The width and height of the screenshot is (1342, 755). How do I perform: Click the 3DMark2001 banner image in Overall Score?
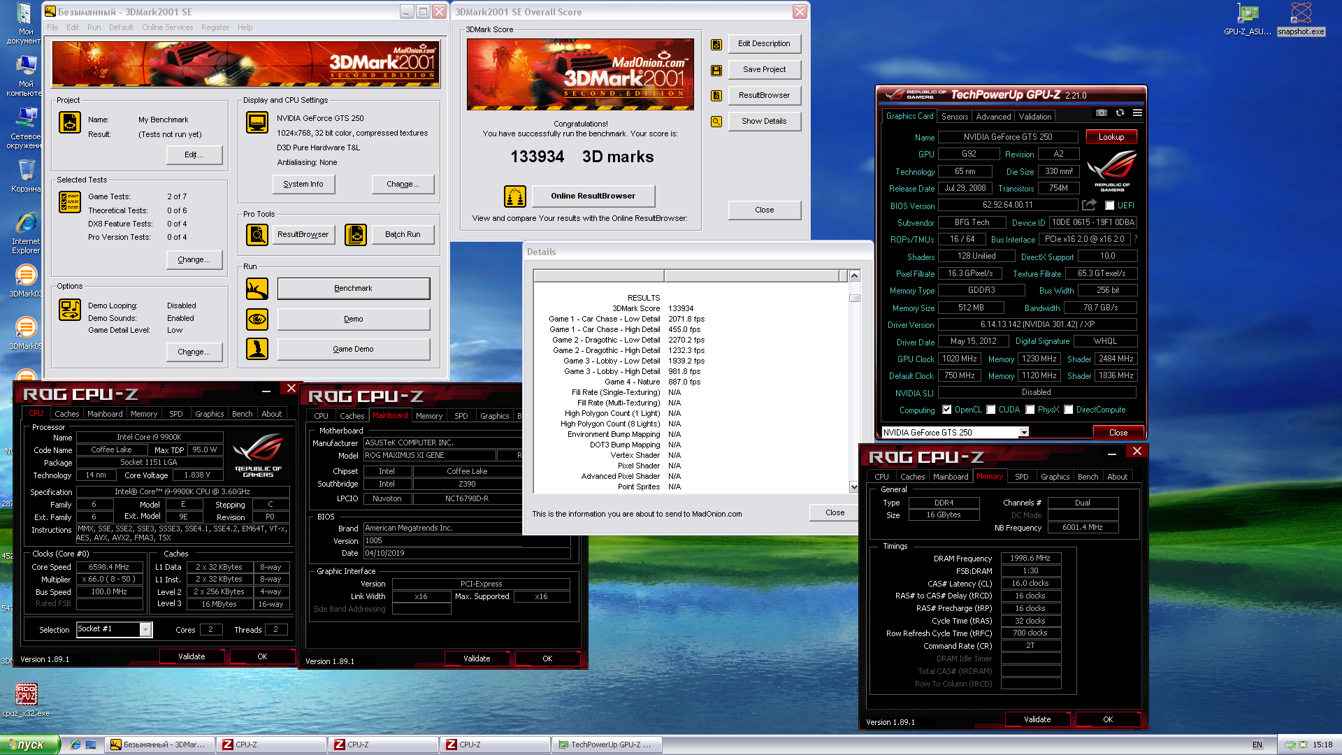(x=580, y=74)
